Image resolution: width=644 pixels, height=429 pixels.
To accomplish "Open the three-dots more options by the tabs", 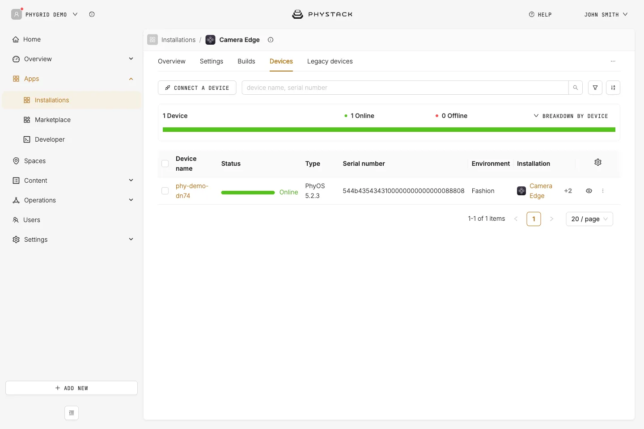I will [x=613, y=61].
